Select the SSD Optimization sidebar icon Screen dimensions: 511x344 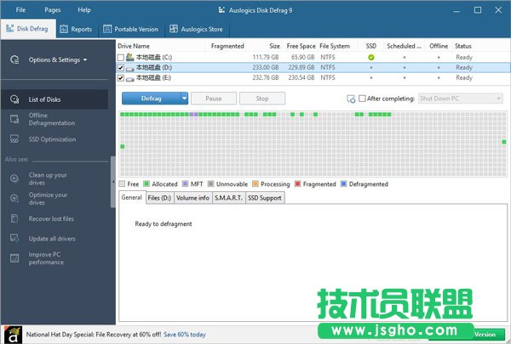[14, 139]
